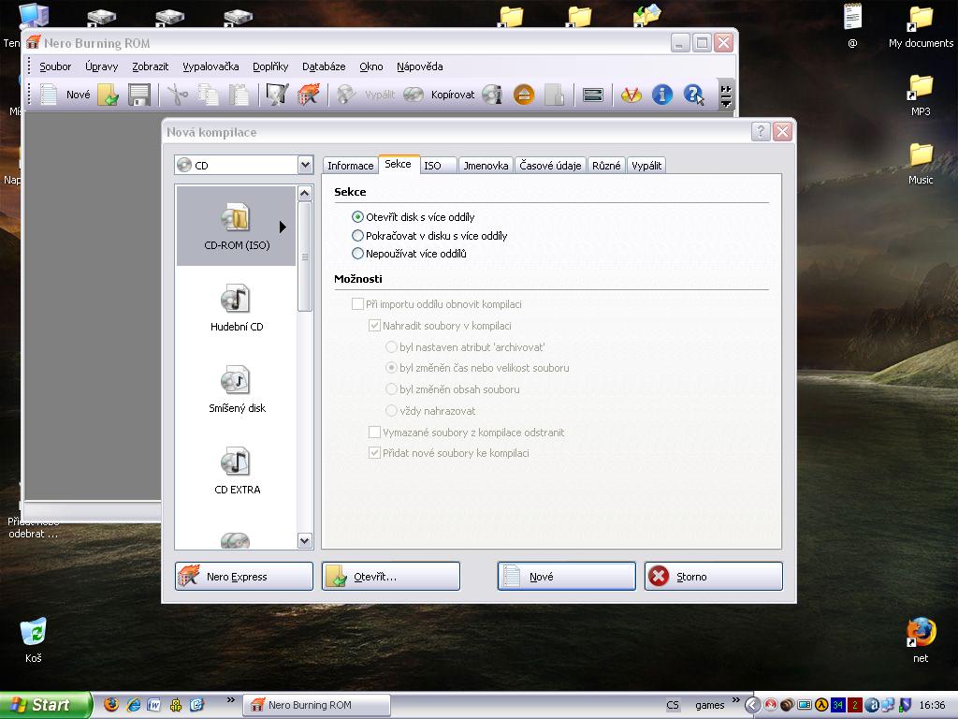Image resolution: width=958 pixels, height=719 pixels.
Task: Click Nero Burning ROM taskbar button
Action: (317, 706)
